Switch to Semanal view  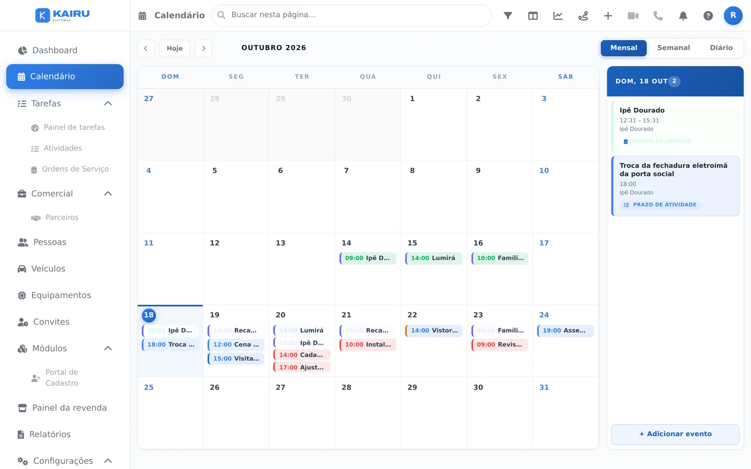(674, 48)
